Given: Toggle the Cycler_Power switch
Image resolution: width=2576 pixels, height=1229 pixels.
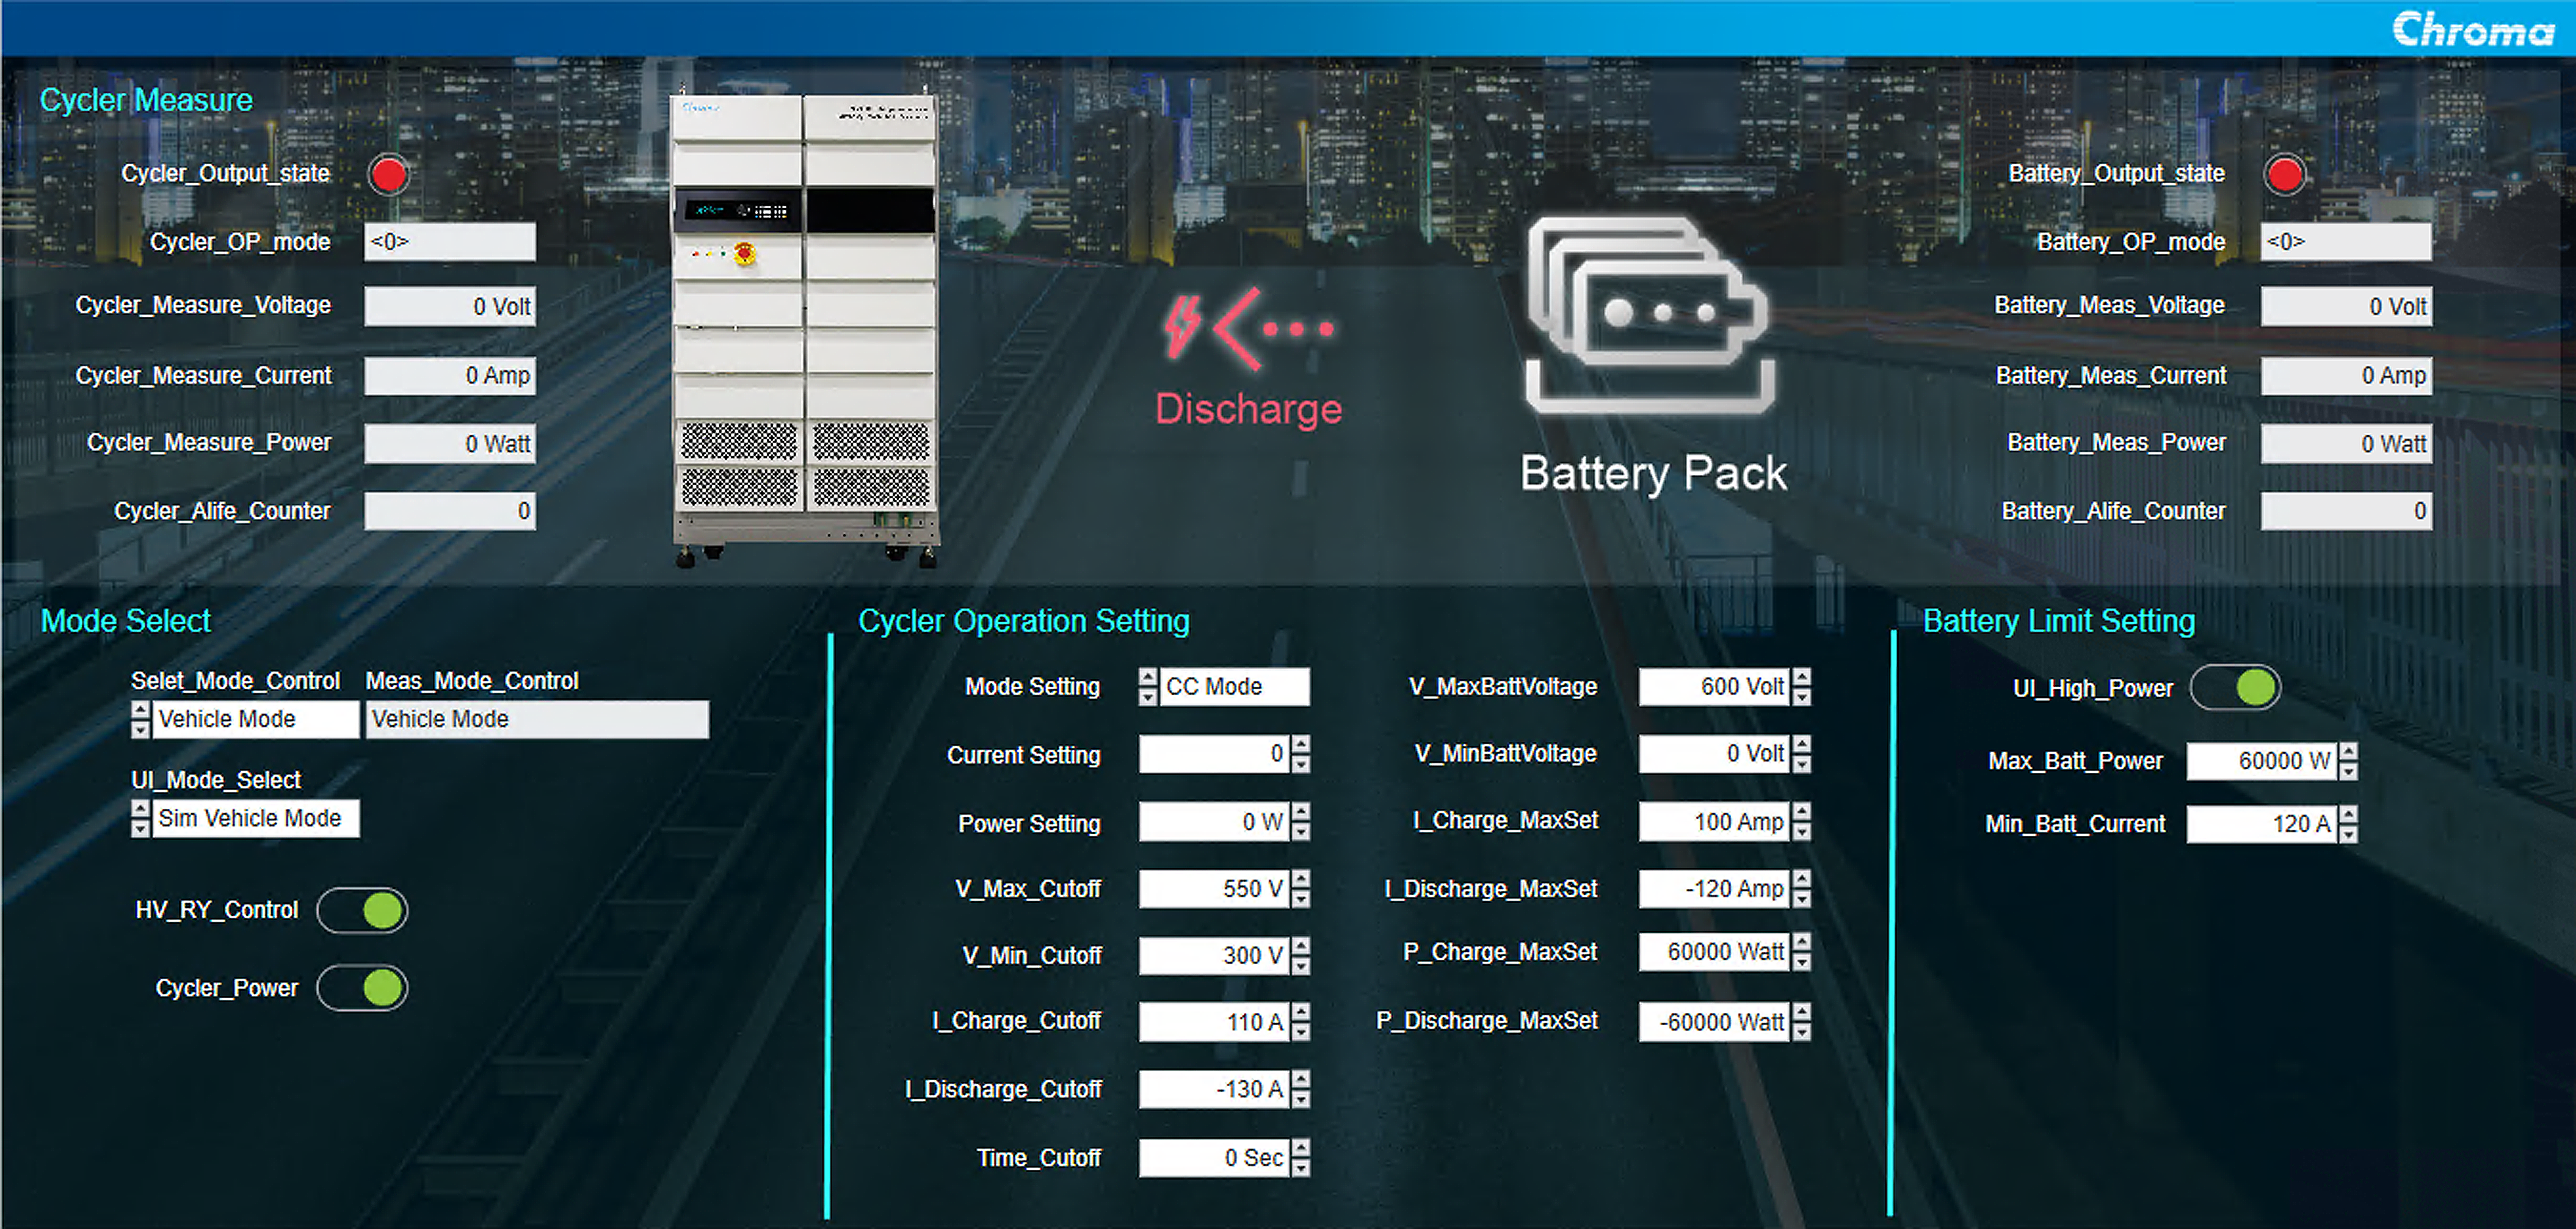Looking at the screenshot, I should point(362,988).
